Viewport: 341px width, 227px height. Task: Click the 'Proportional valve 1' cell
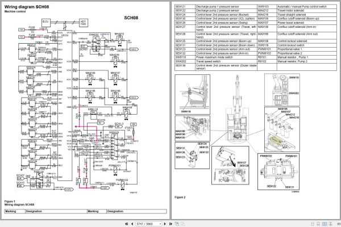point(307,49)
